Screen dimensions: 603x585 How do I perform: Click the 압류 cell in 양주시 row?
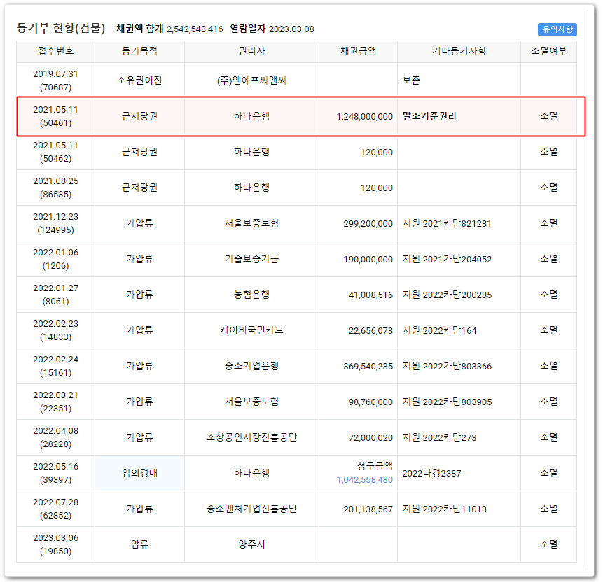(x=139, y=544)
